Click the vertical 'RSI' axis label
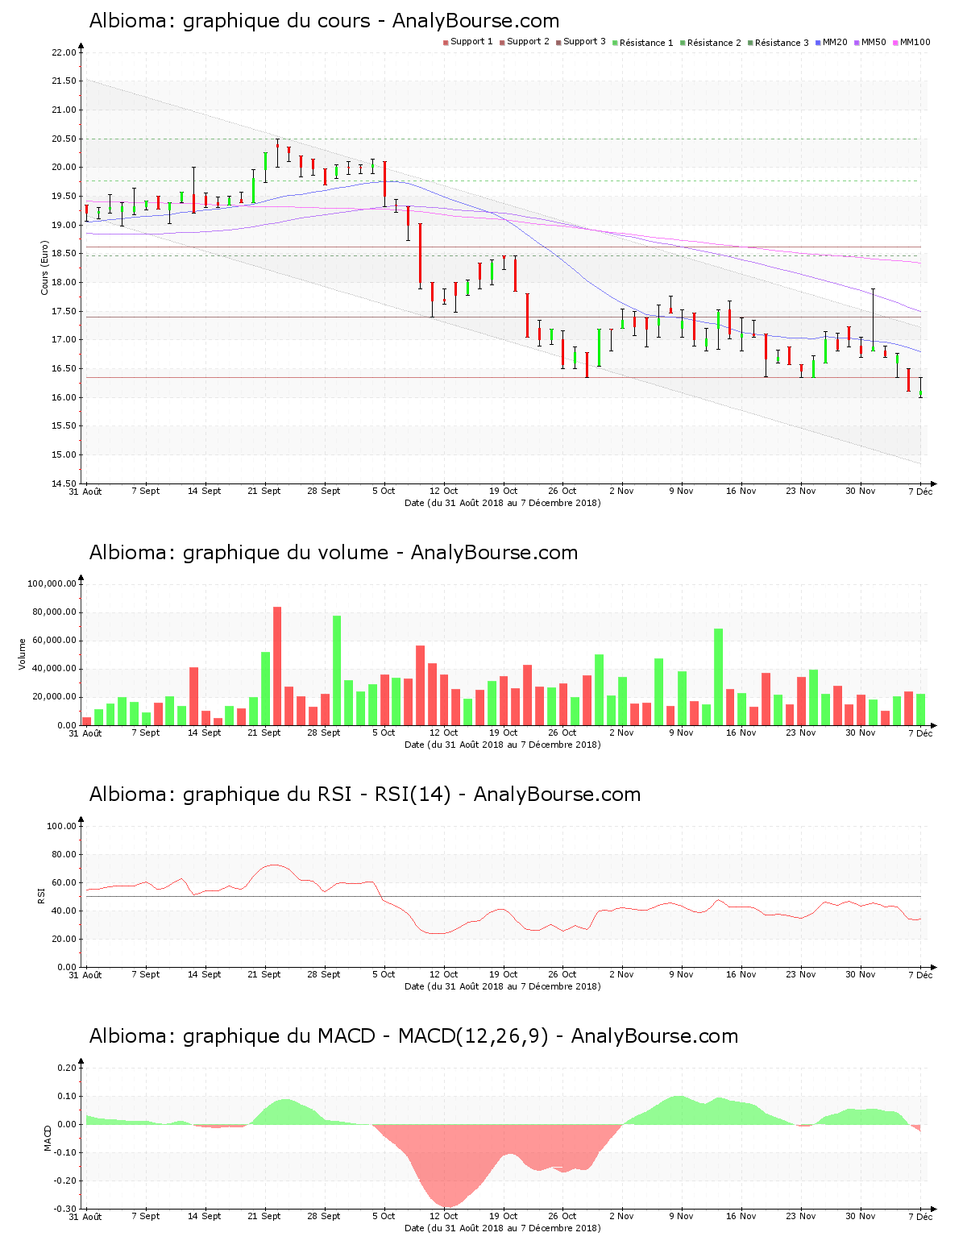 pyautogui.click(x=40, y=896)
